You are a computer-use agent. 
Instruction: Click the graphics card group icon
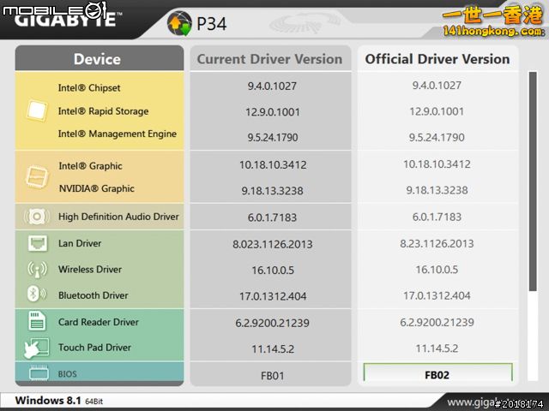tap(37, 177)
